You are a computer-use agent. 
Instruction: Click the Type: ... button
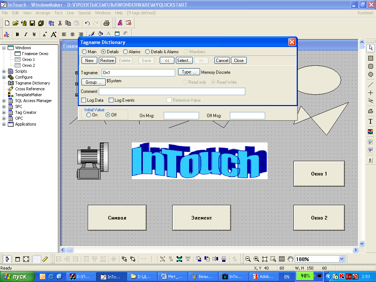(189, 72)
